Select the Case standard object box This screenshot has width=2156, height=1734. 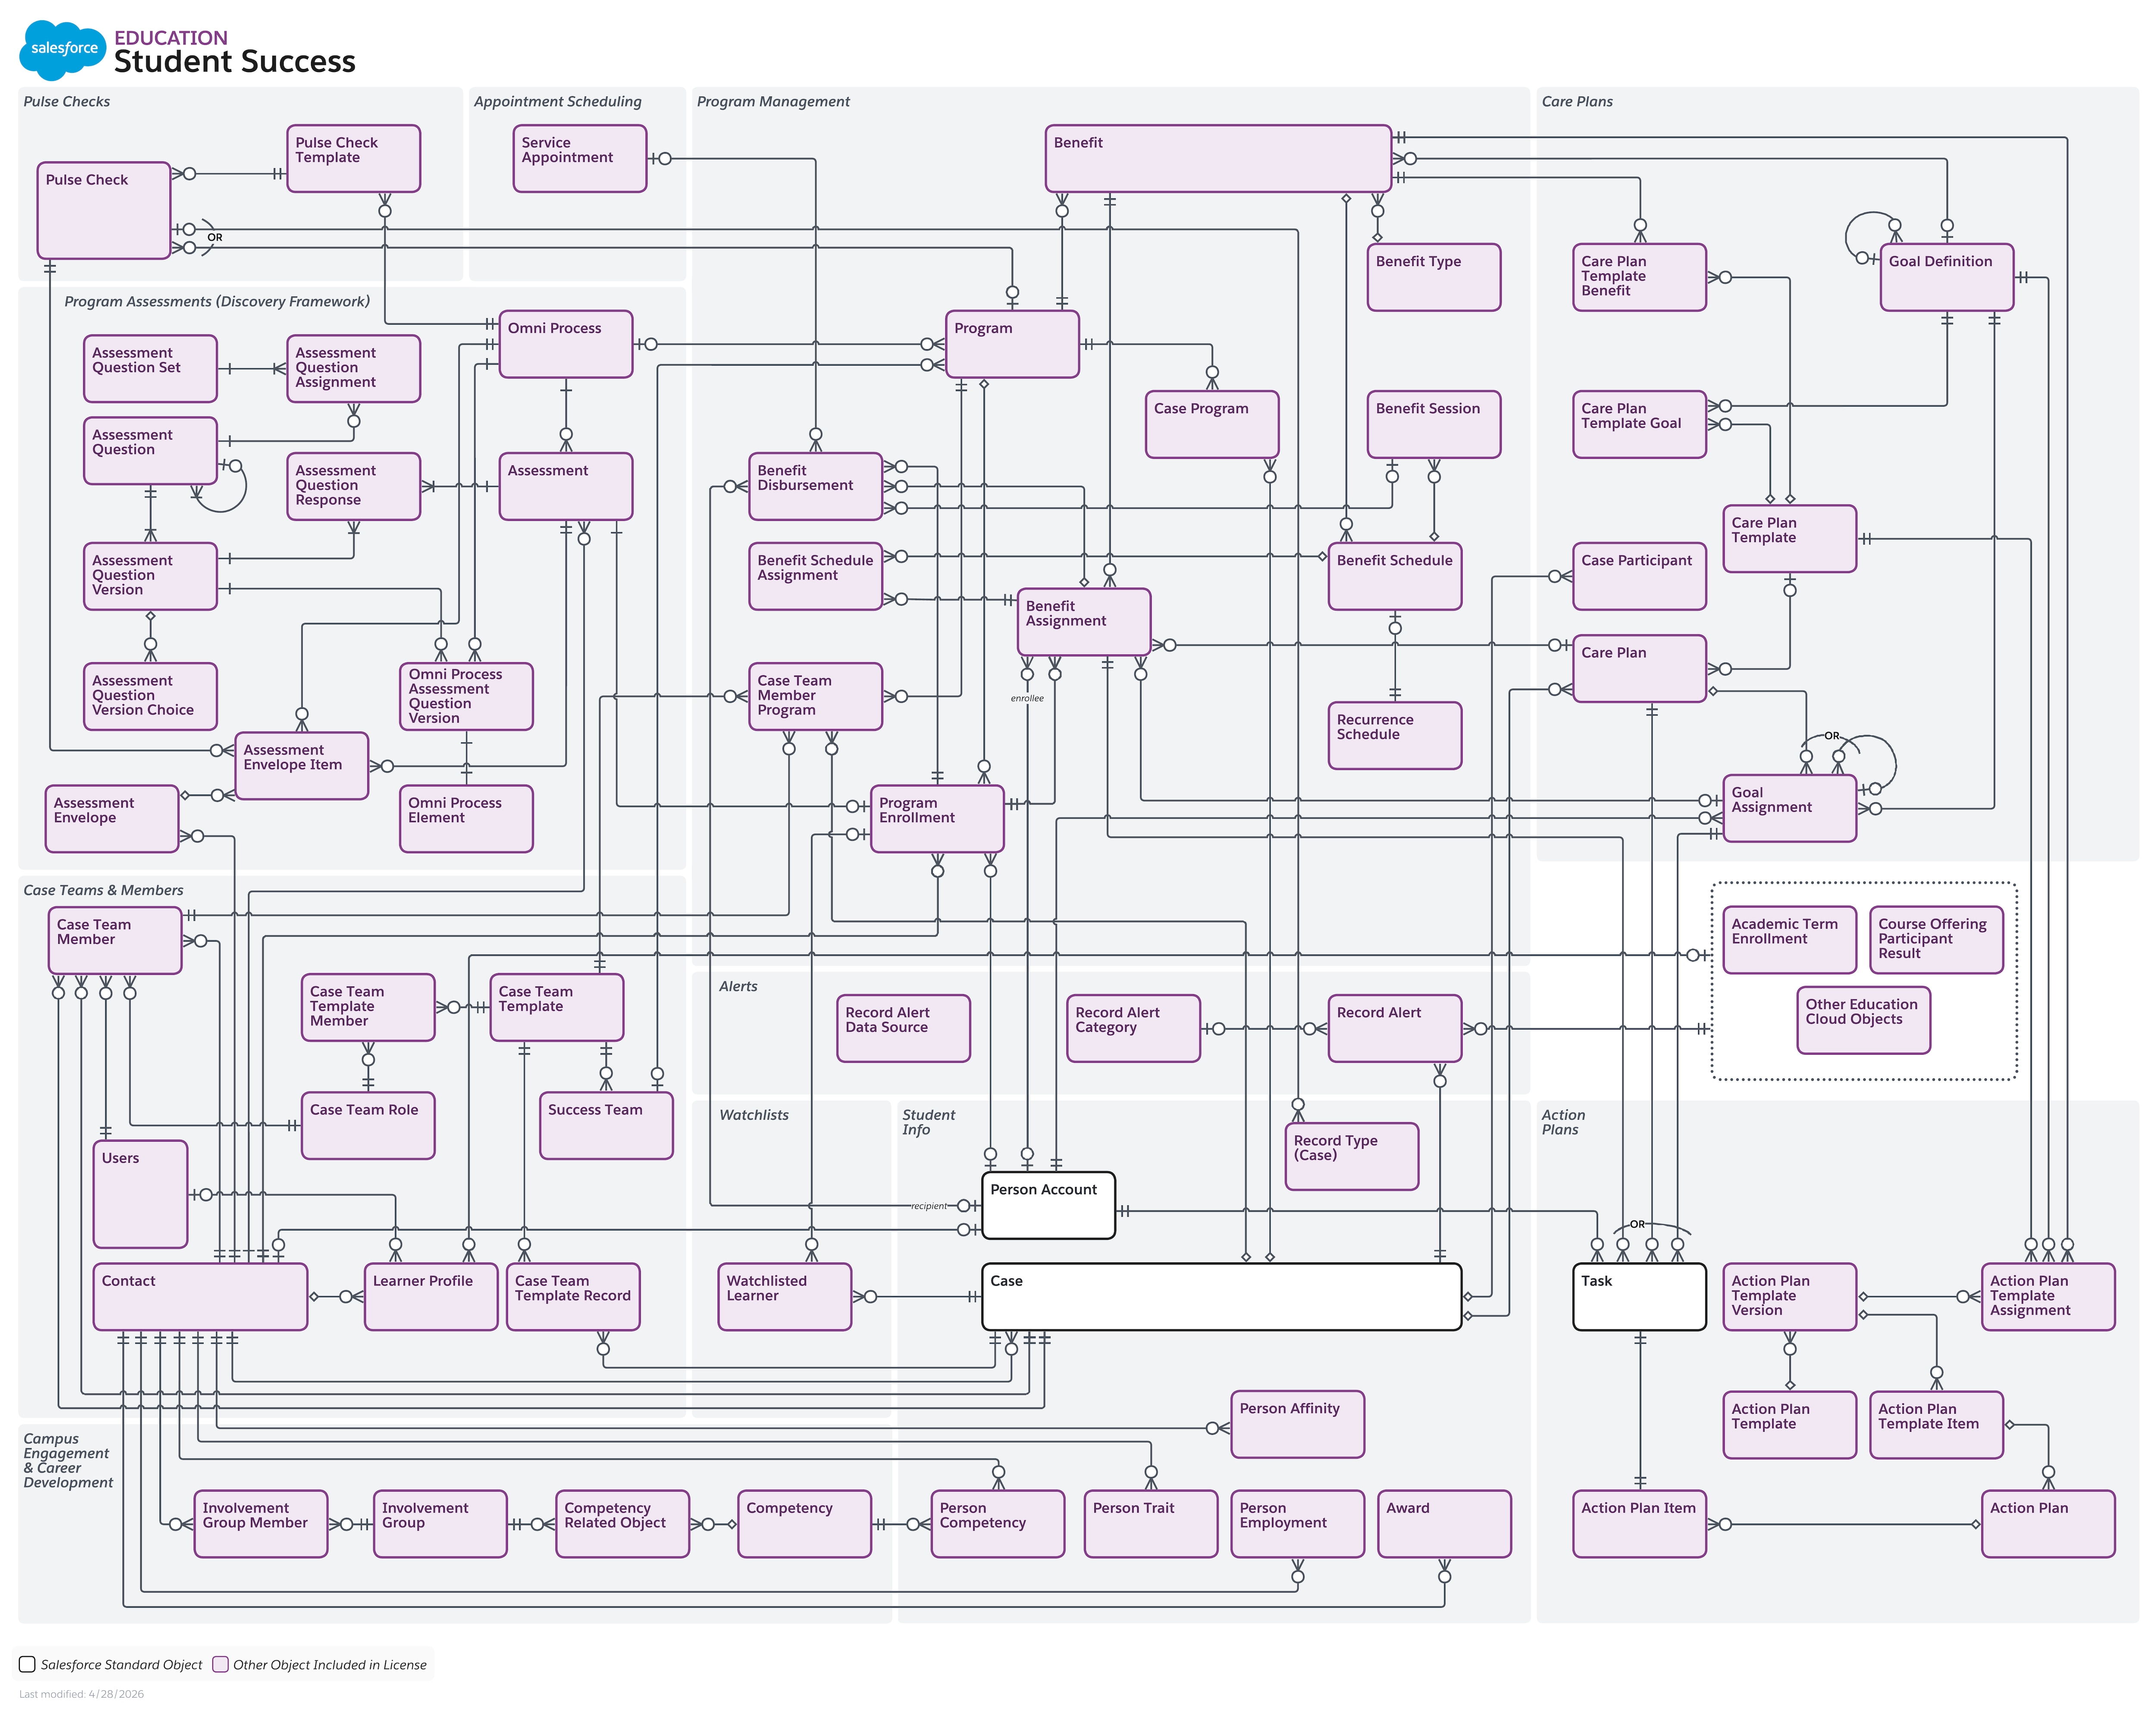point(1222,1297)
